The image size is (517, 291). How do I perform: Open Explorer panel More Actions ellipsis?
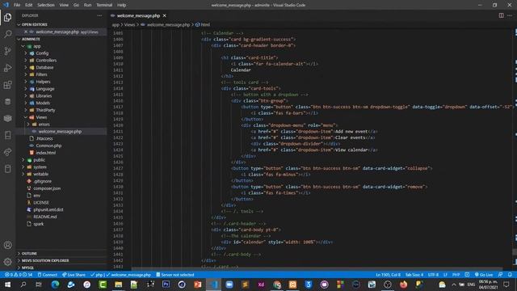tap(99, 15)
